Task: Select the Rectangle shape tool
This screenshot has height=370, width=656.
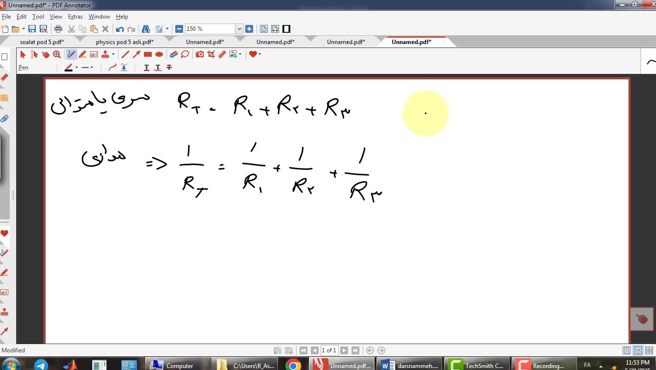Action: (148, 54)
